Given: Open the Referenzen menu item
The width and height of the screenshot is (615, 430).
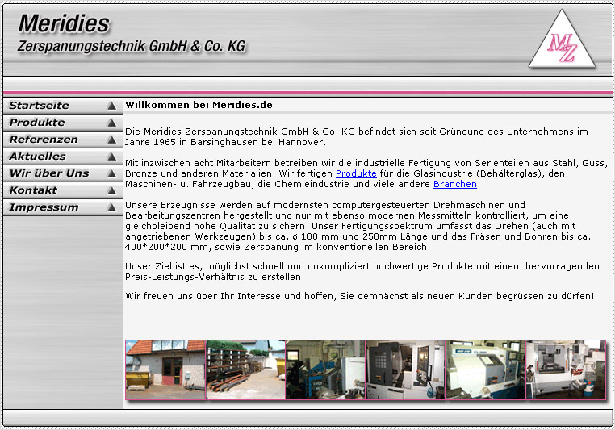Looking at the screenshot, I should point(63,140).
